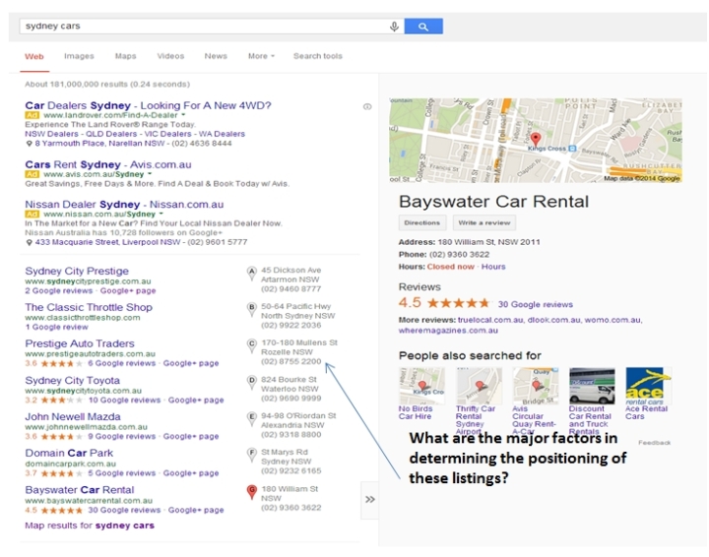The image size is (709, 557).
Task: Click Ace Rental Cars logo thumbnail
Action: click(x=648, y=386)
